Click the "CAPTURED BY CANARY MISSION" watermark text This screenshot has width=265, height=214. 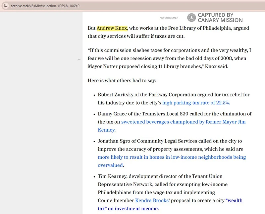click(220, 18)
